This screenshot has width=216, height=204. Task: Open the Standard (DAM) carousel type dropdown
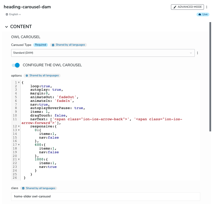coord(103,53)
